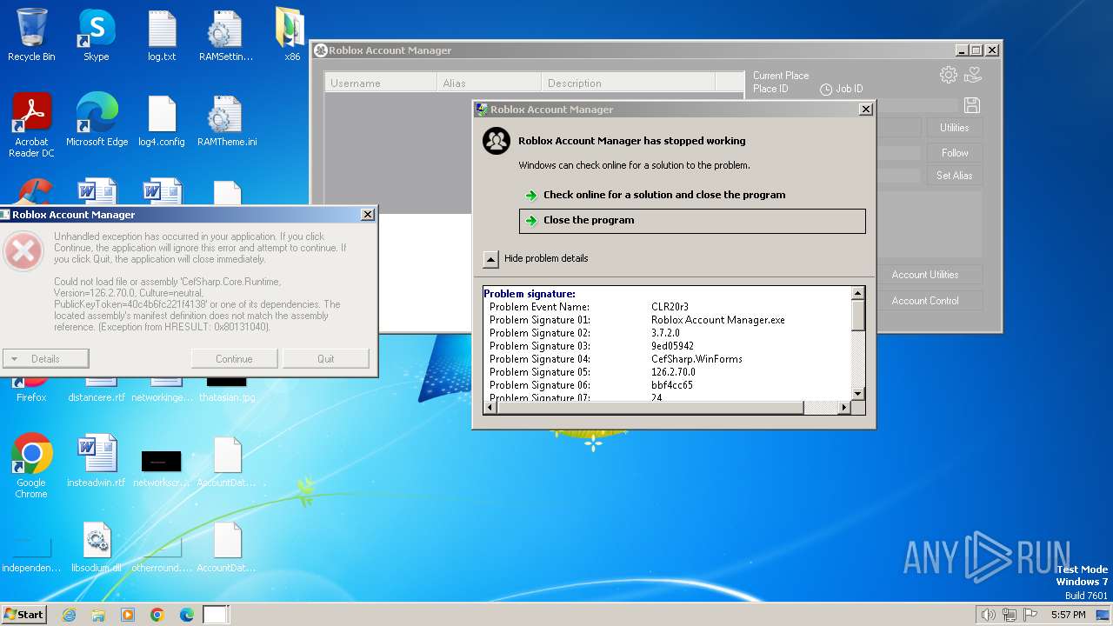The height and width of the screenshot is (626, 1113).
Task: Click problem details scroll down arrow
Action: [x=857, y=393]
